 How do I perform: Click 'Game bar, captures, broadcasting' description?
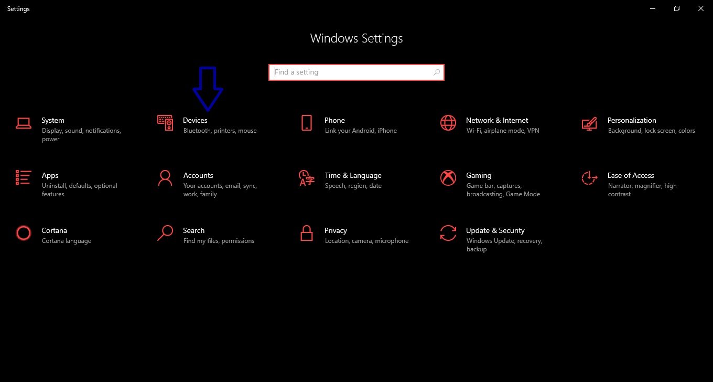(503, 190)
